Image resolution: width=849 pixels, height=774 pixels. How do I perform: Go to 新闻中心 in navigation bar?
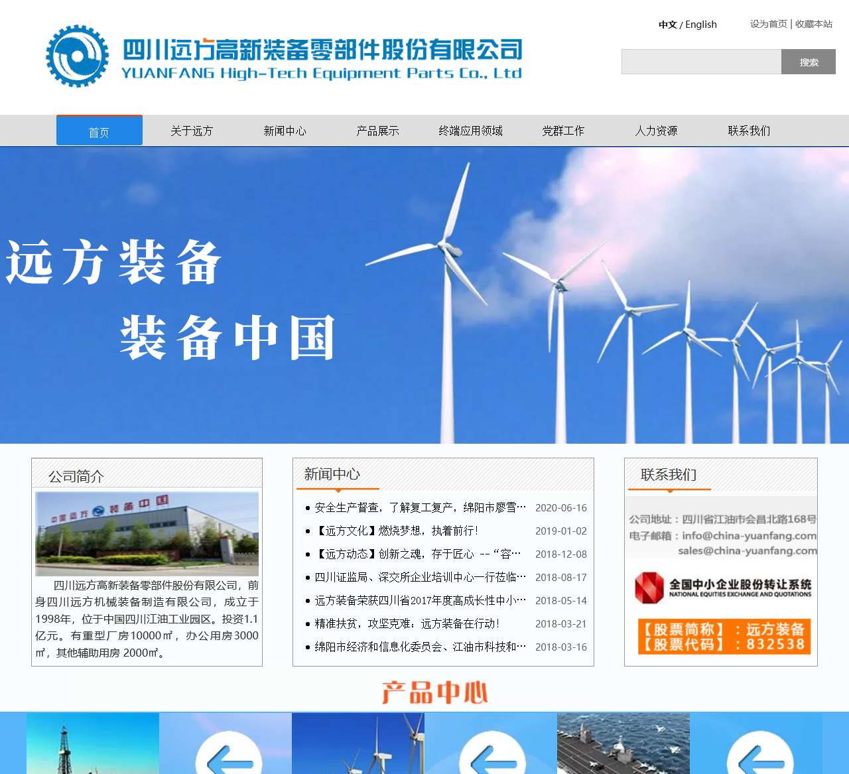tap(285, 131)
